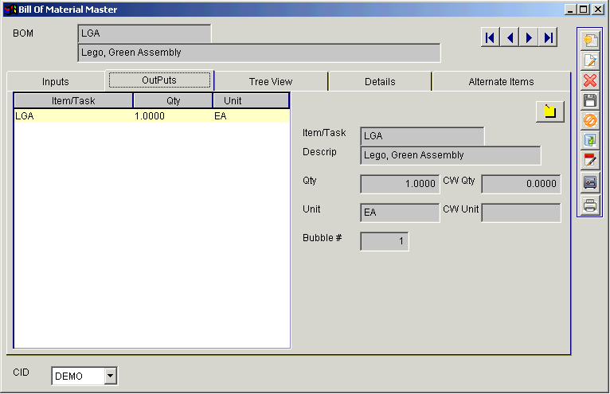Viewport: 610px width, 394px height.
Task: Select the LGA row in the list
Action: click(x=151, y=116)
